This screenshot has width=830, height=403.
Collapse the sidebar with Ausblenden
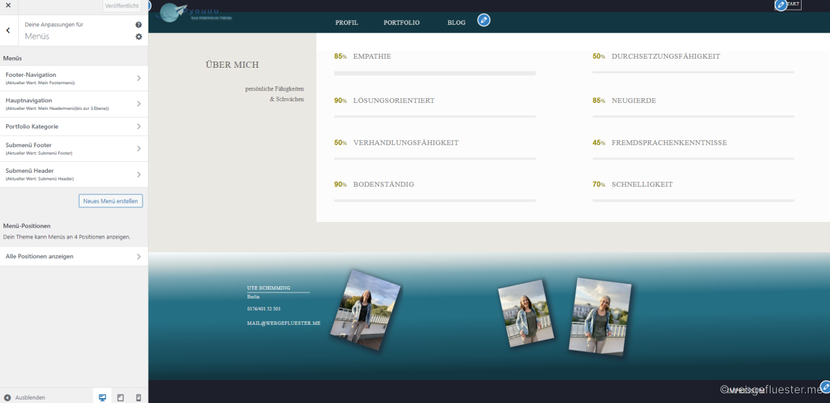tap(25, 397)
